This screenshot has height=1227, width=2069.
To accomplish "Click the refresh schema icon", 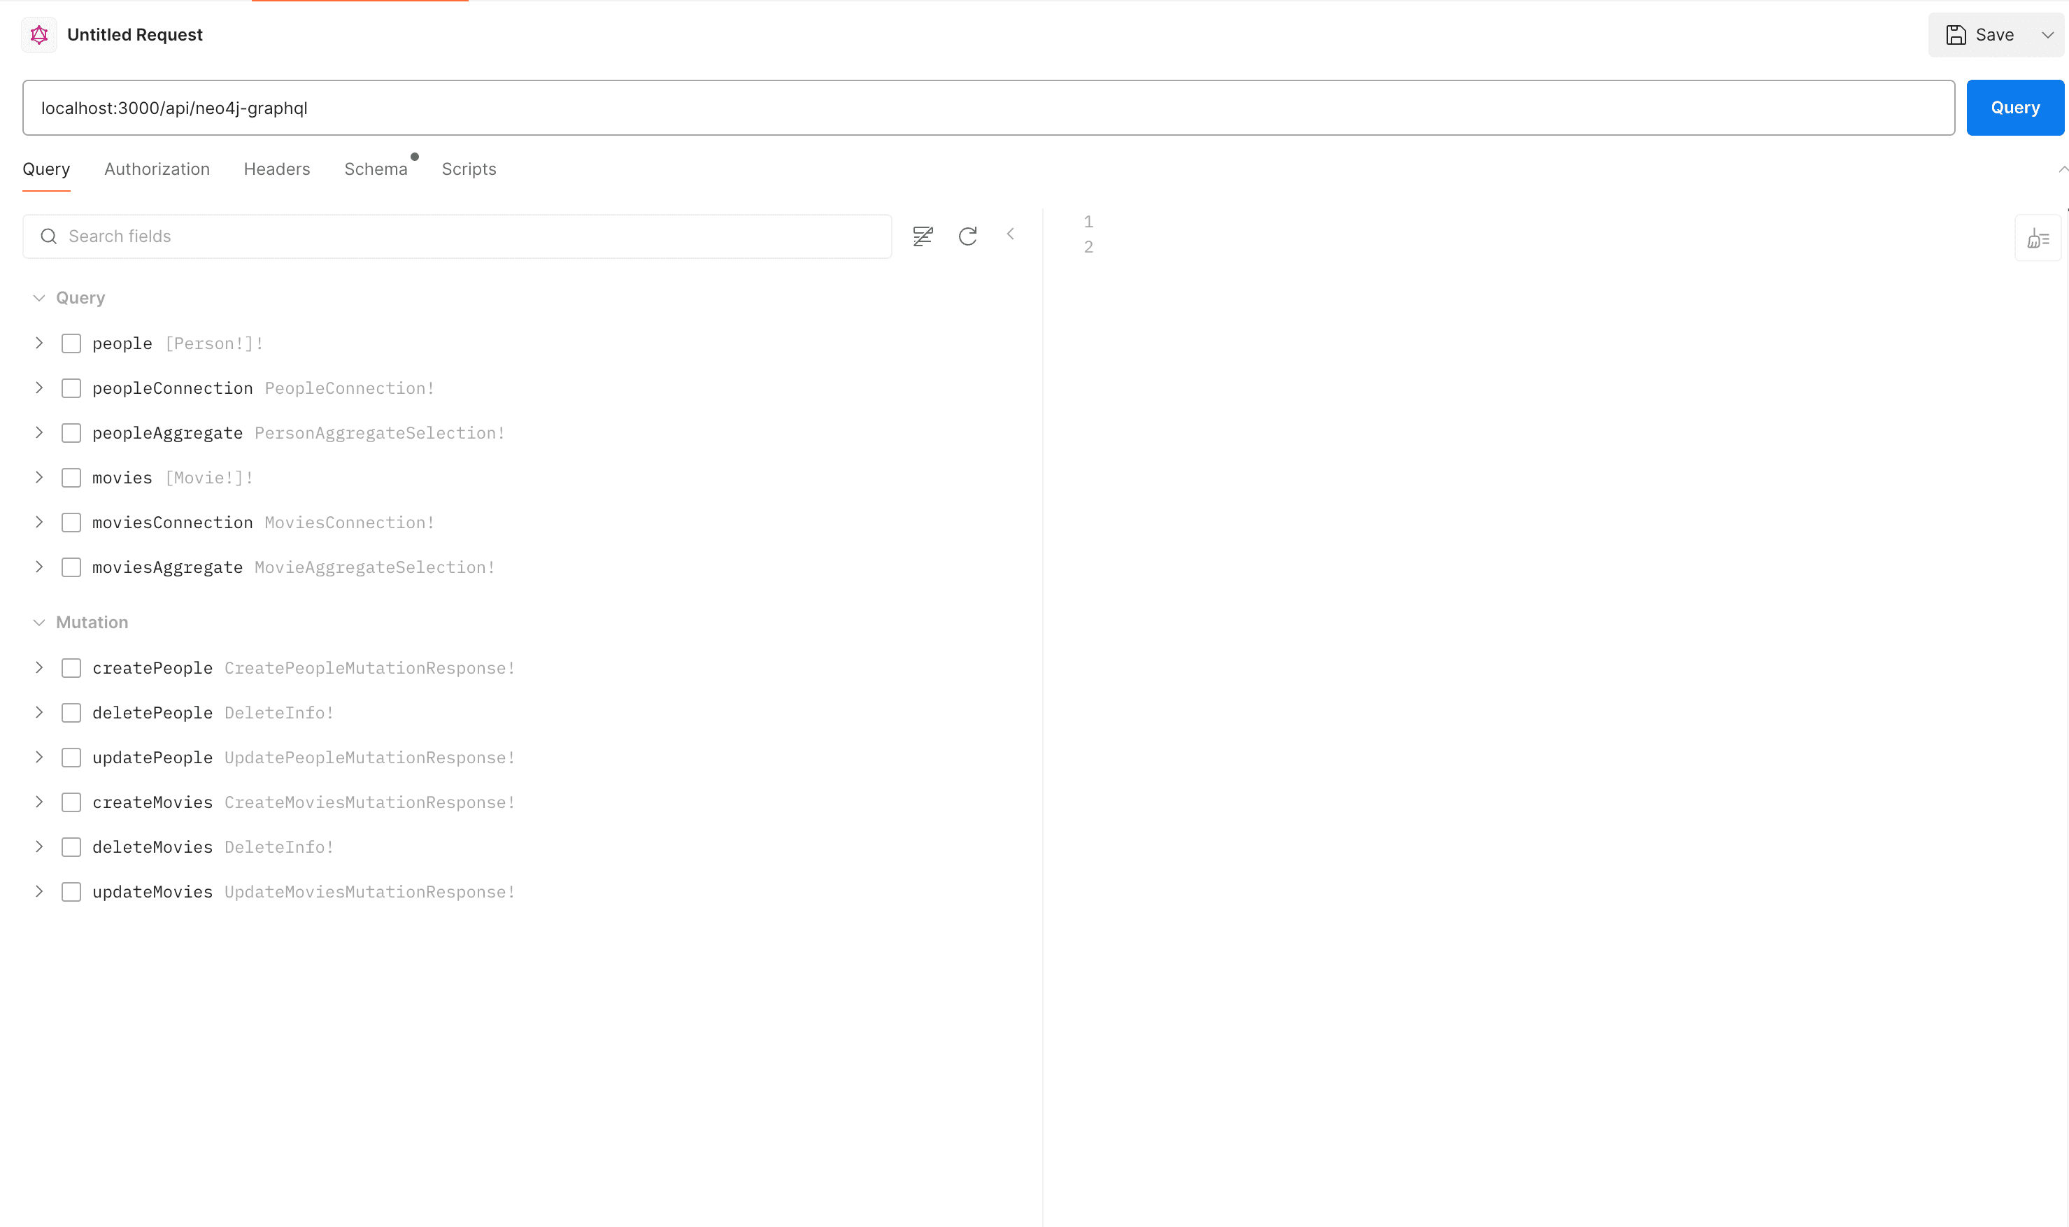I will coord(967,236).
